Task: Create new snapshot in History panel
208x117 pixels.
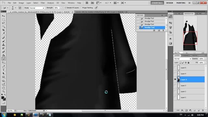Action: click(159, 30)
